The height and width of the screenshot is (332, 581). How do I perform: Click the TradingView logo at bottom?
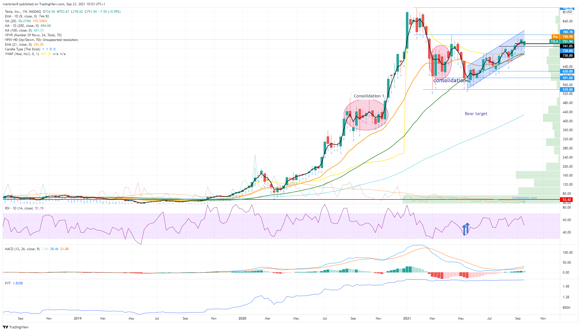16,327
